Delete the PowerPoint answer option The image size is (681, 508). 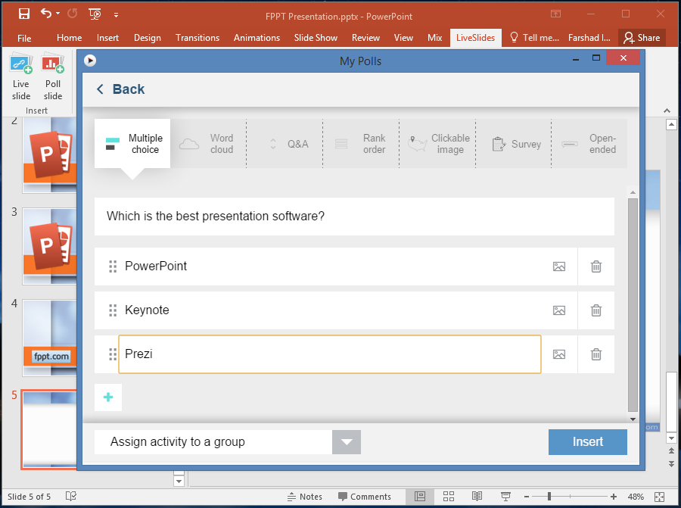pyautogui.click(x=596, y=266)
